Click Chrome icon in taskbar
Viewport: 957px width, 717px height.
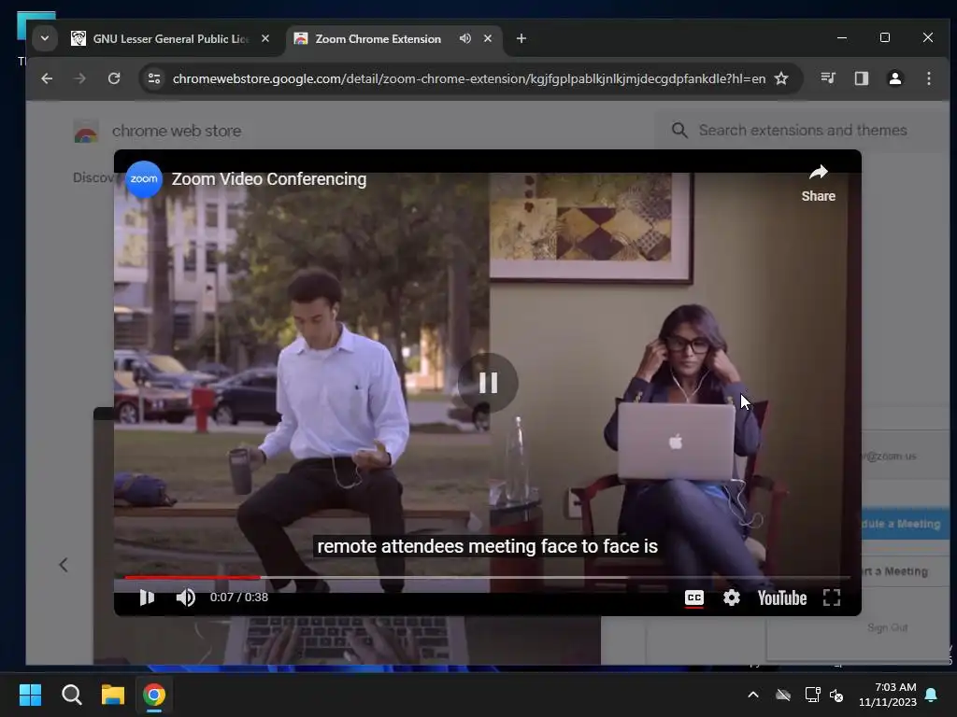pyautogui.click(x=154, y=695)
